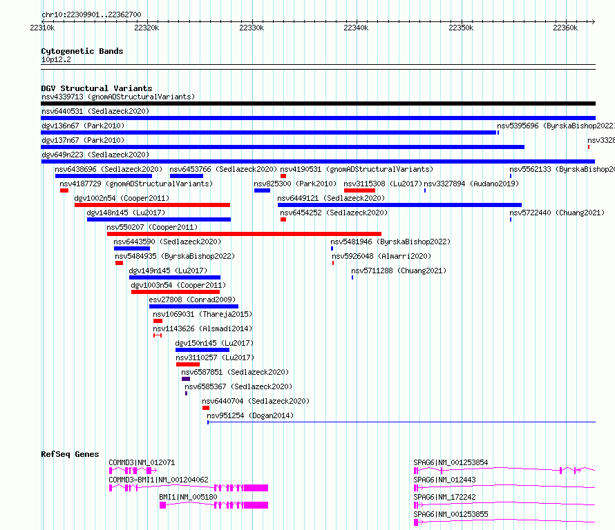Click the dgv148n145 Lu2017 label

(x=126, y=213)
